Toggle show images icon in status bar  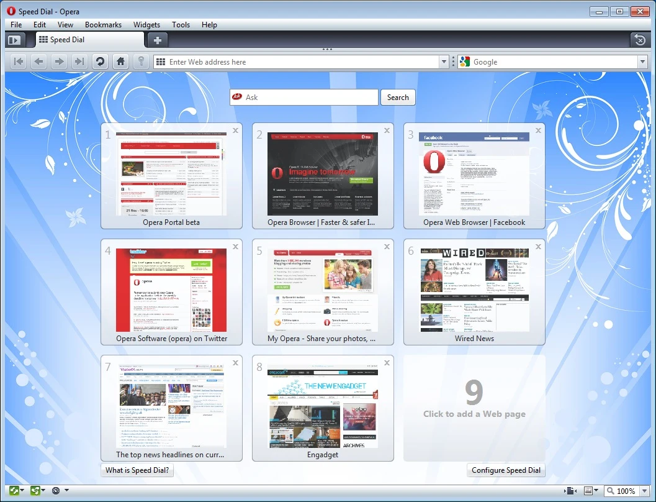tap(588, 491)
